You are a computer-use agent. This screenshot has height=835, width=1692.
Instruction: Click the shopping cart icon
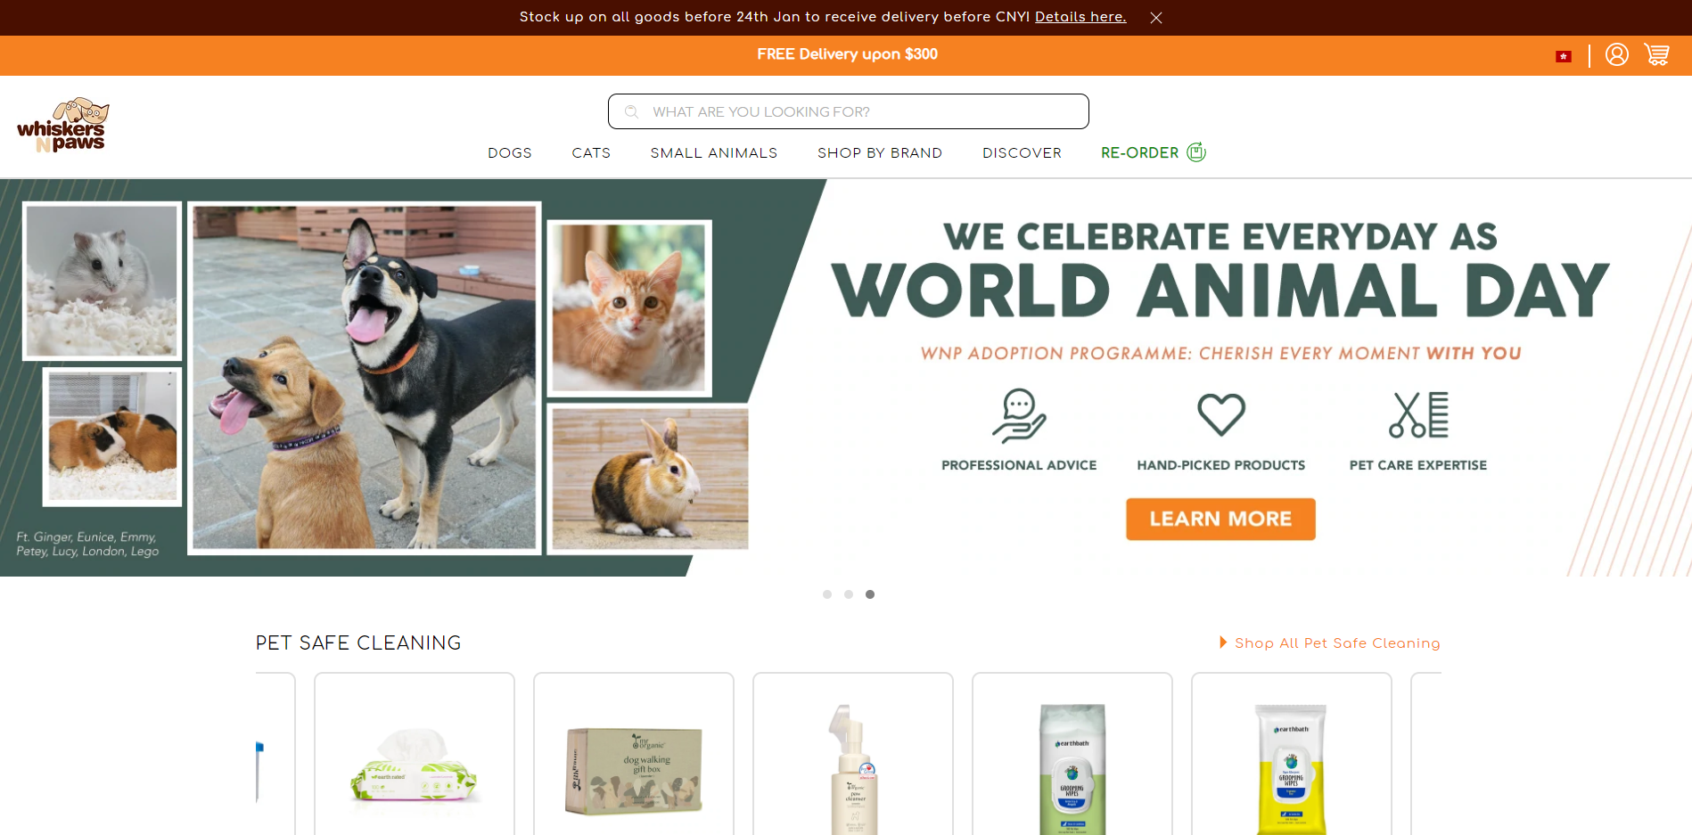[x=1656, y=55]
